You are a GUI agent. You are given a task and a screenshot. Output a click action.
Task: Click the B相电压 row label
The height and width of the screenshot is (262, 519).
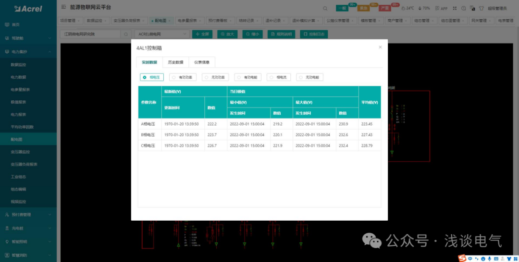[148, 135]
